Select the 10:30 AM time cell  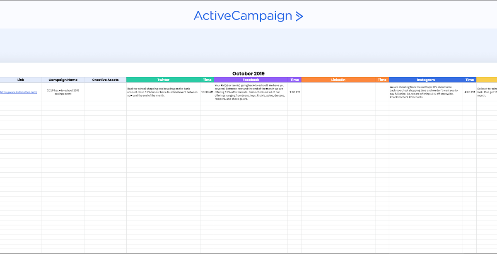tap(207, 92)
